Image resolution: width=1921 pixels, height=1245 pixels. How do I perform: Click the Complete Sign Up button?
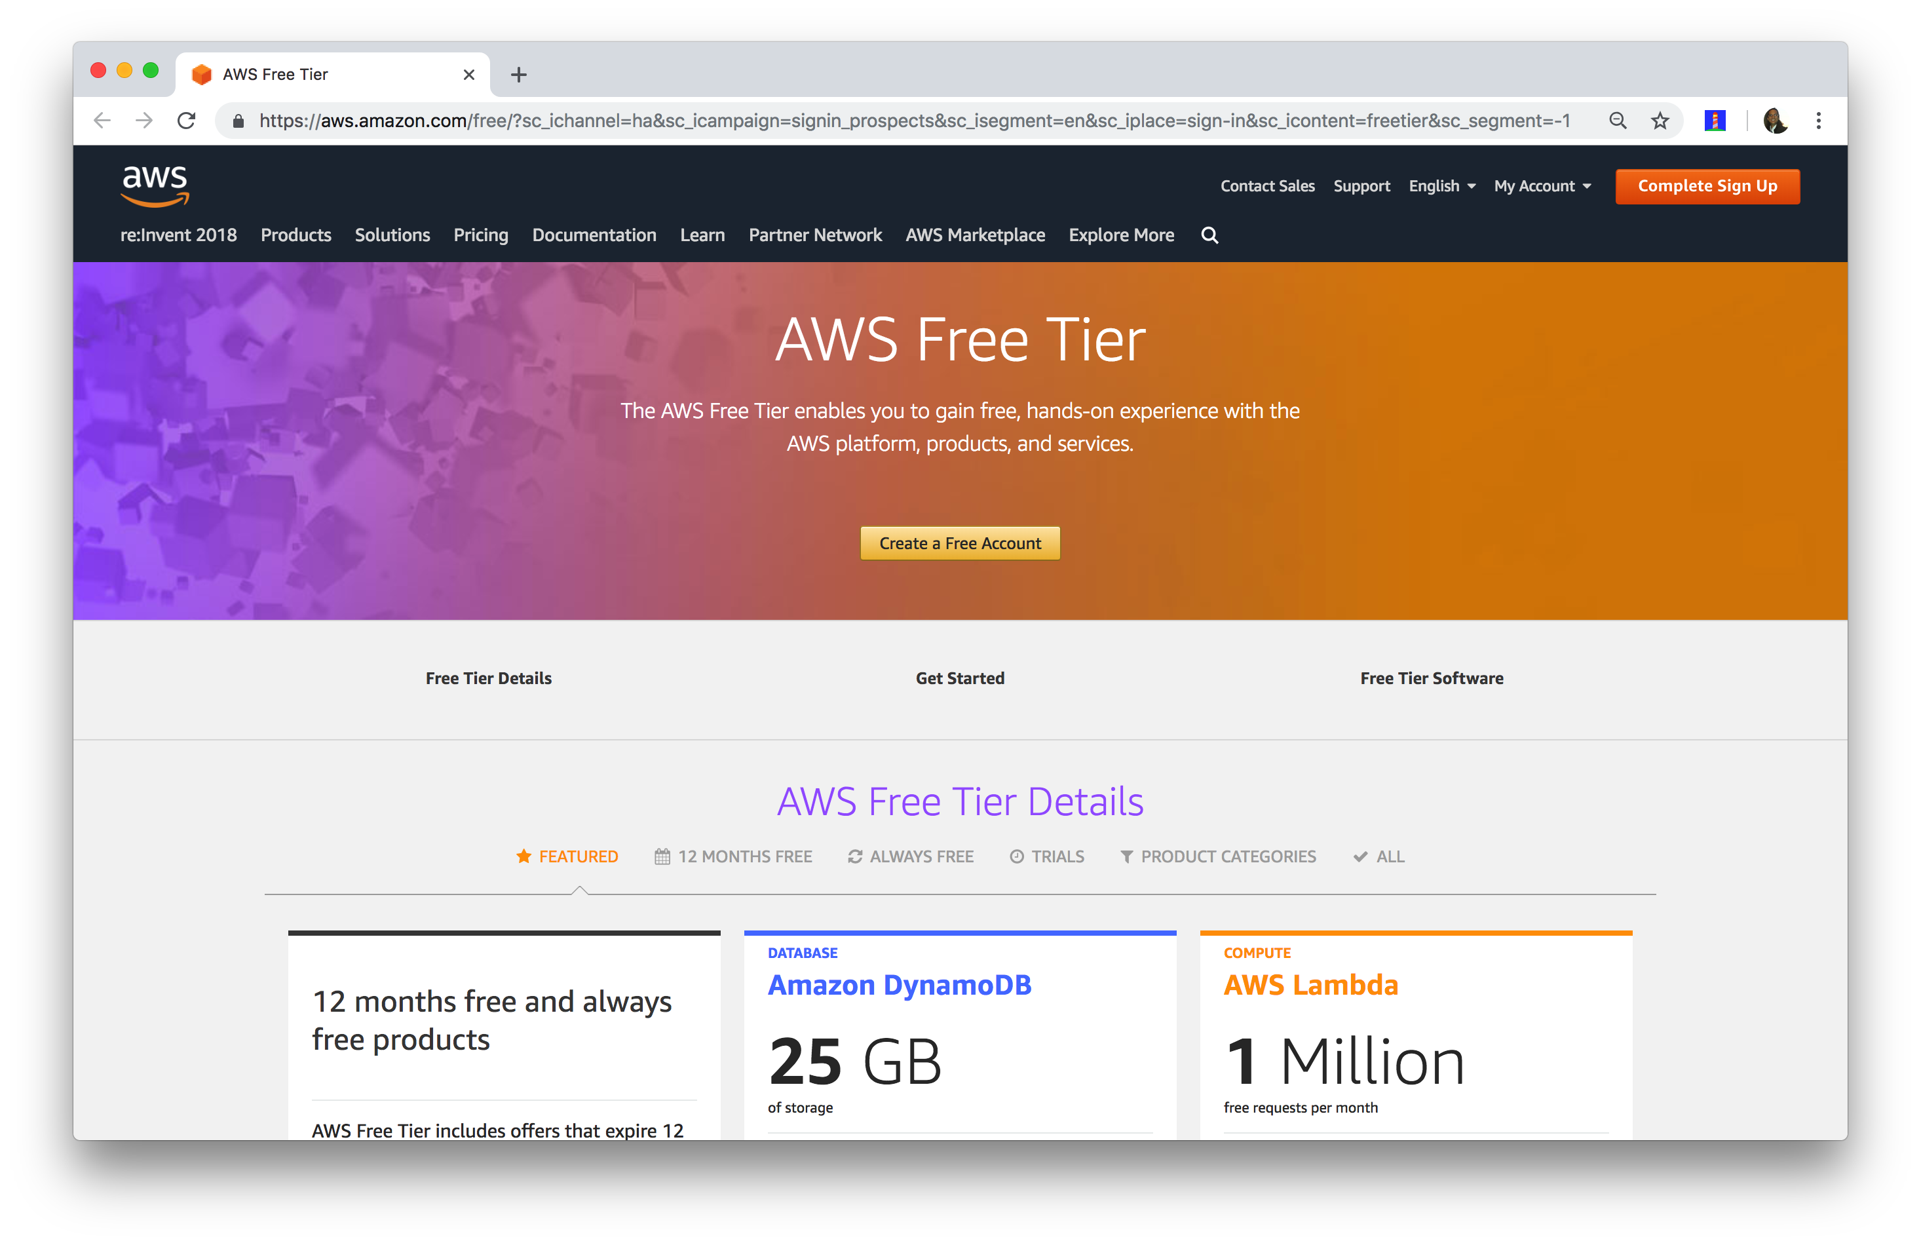point(1707,185)
